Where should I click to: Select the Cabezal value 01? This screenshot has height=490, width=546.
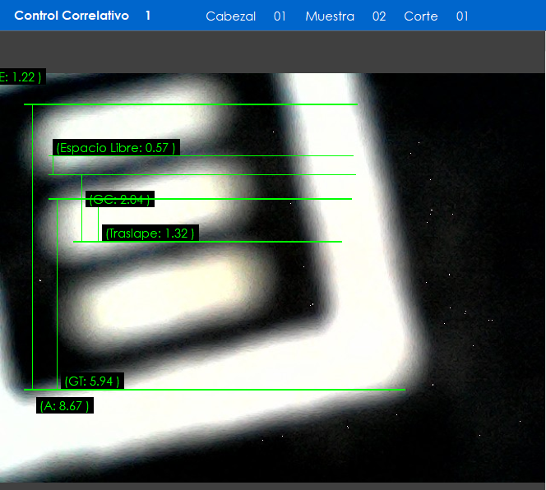tap(280, 16)
